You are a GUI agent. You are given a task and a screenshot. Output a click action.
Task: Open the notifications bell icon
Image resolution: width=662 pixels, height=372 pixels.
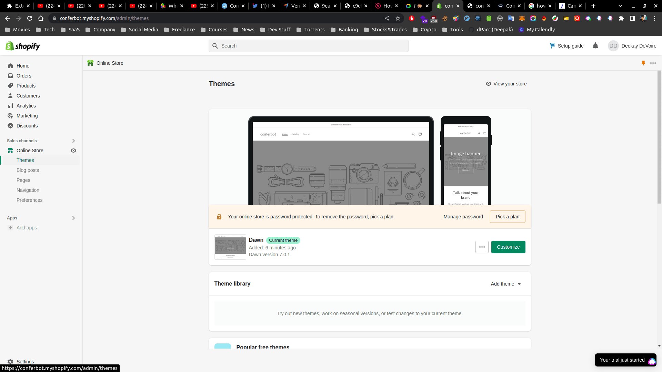tap(595, 46)
